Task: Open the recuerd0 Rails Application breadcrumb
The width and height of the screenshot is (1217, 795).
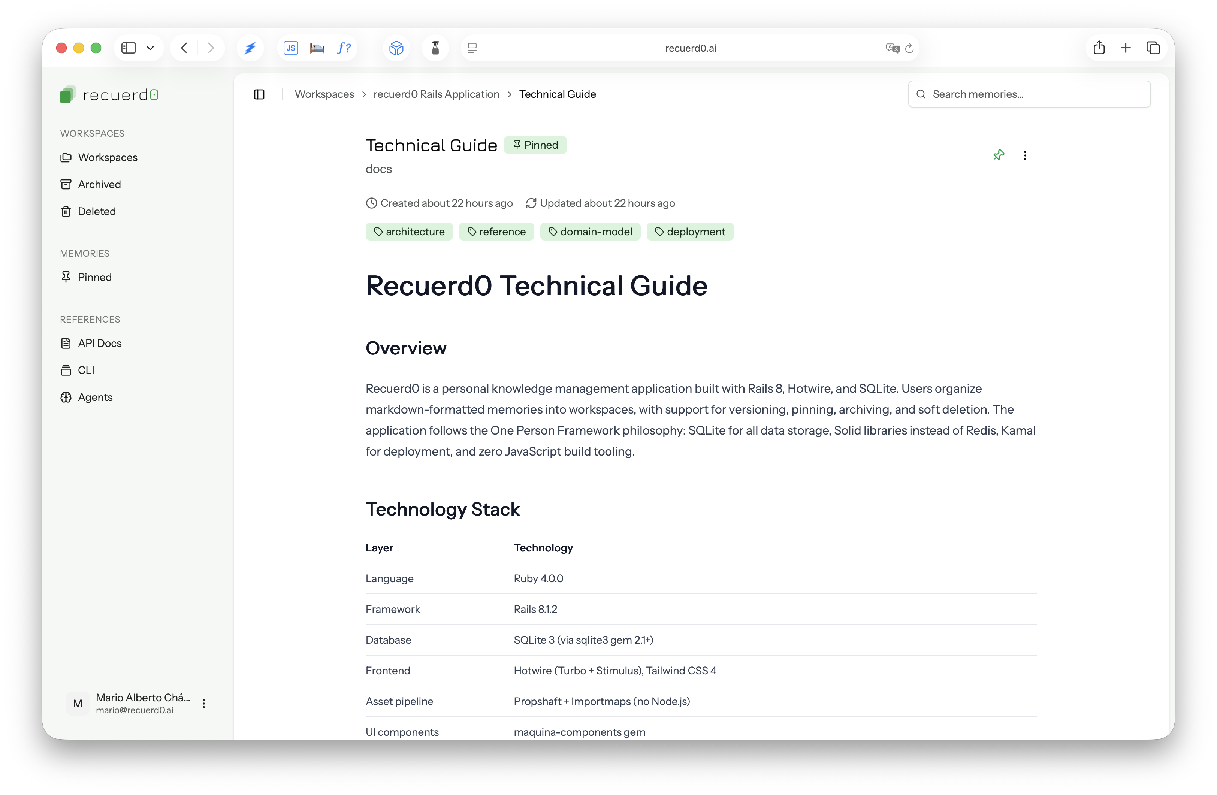Action: pos(436,94)
